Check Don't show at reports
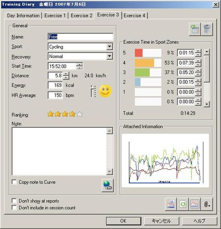This screenshot has height=229, width=221. [14, 201]
